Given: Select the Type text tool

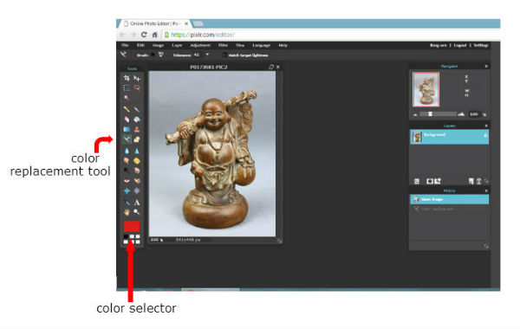Looking at the screenshot, I should pos(137,202).
